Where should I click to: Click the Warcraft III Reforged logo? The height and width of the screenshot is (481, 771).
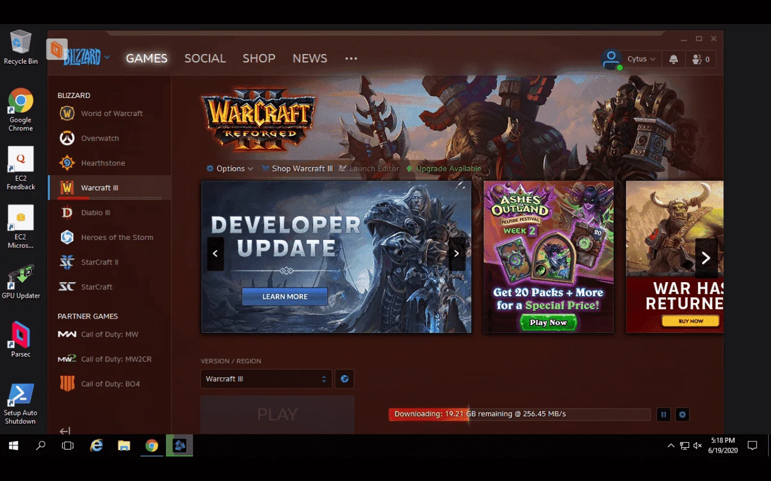pyautogui.click(x=259, y=120)
